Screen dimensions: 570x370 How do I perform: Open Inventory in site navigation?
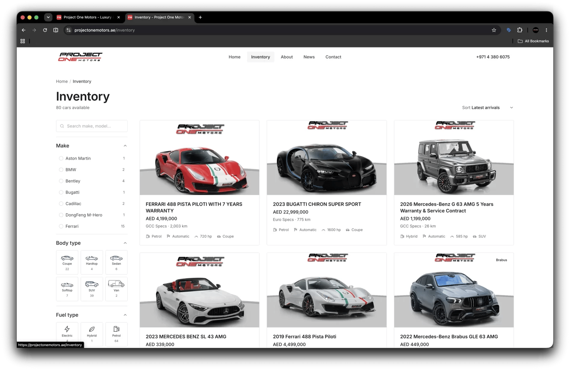(x=260, y=57)
